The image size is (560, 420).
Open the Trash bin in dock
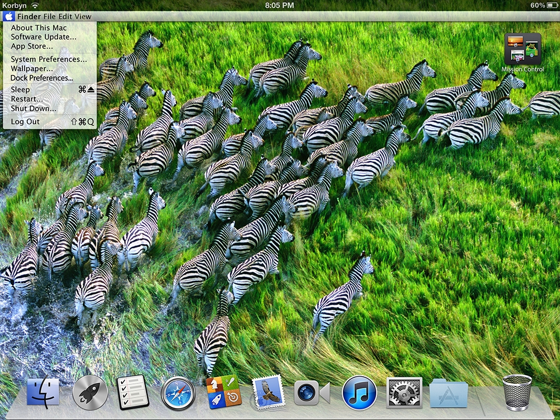tap(517, 392)
